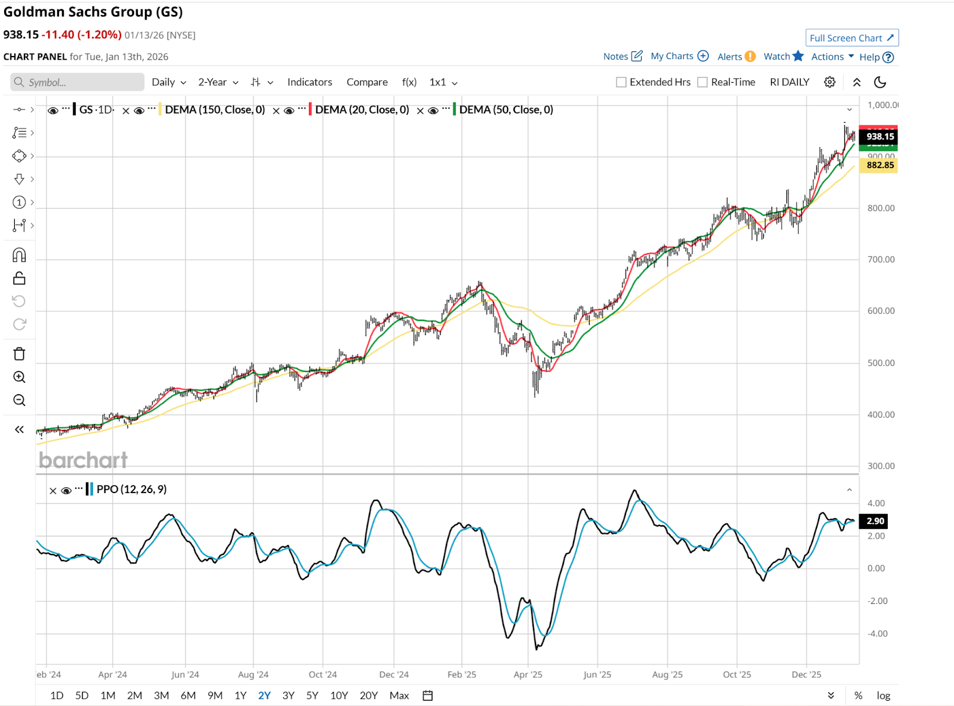The height and width of the screenshot is (706, 954).
Task: Click the red DEMA 20 color swatch
Action: (x=310, y=110)
